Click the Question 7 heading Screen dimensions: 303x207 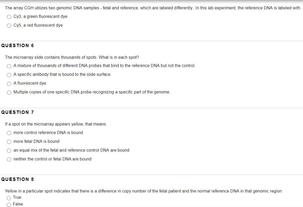click(x=18, y=112)
